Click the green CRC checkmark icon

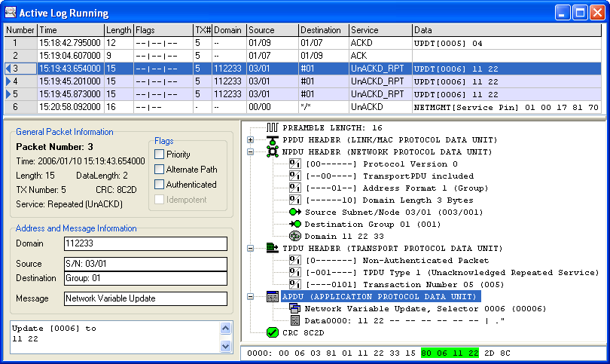(x=272, y=332)
